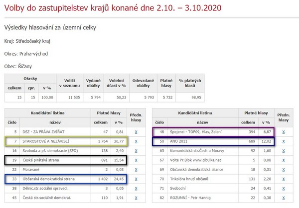Click X link in the Moravané row
Screen dimensions: 299x208
pyautogui.click(x=136, y=170)
